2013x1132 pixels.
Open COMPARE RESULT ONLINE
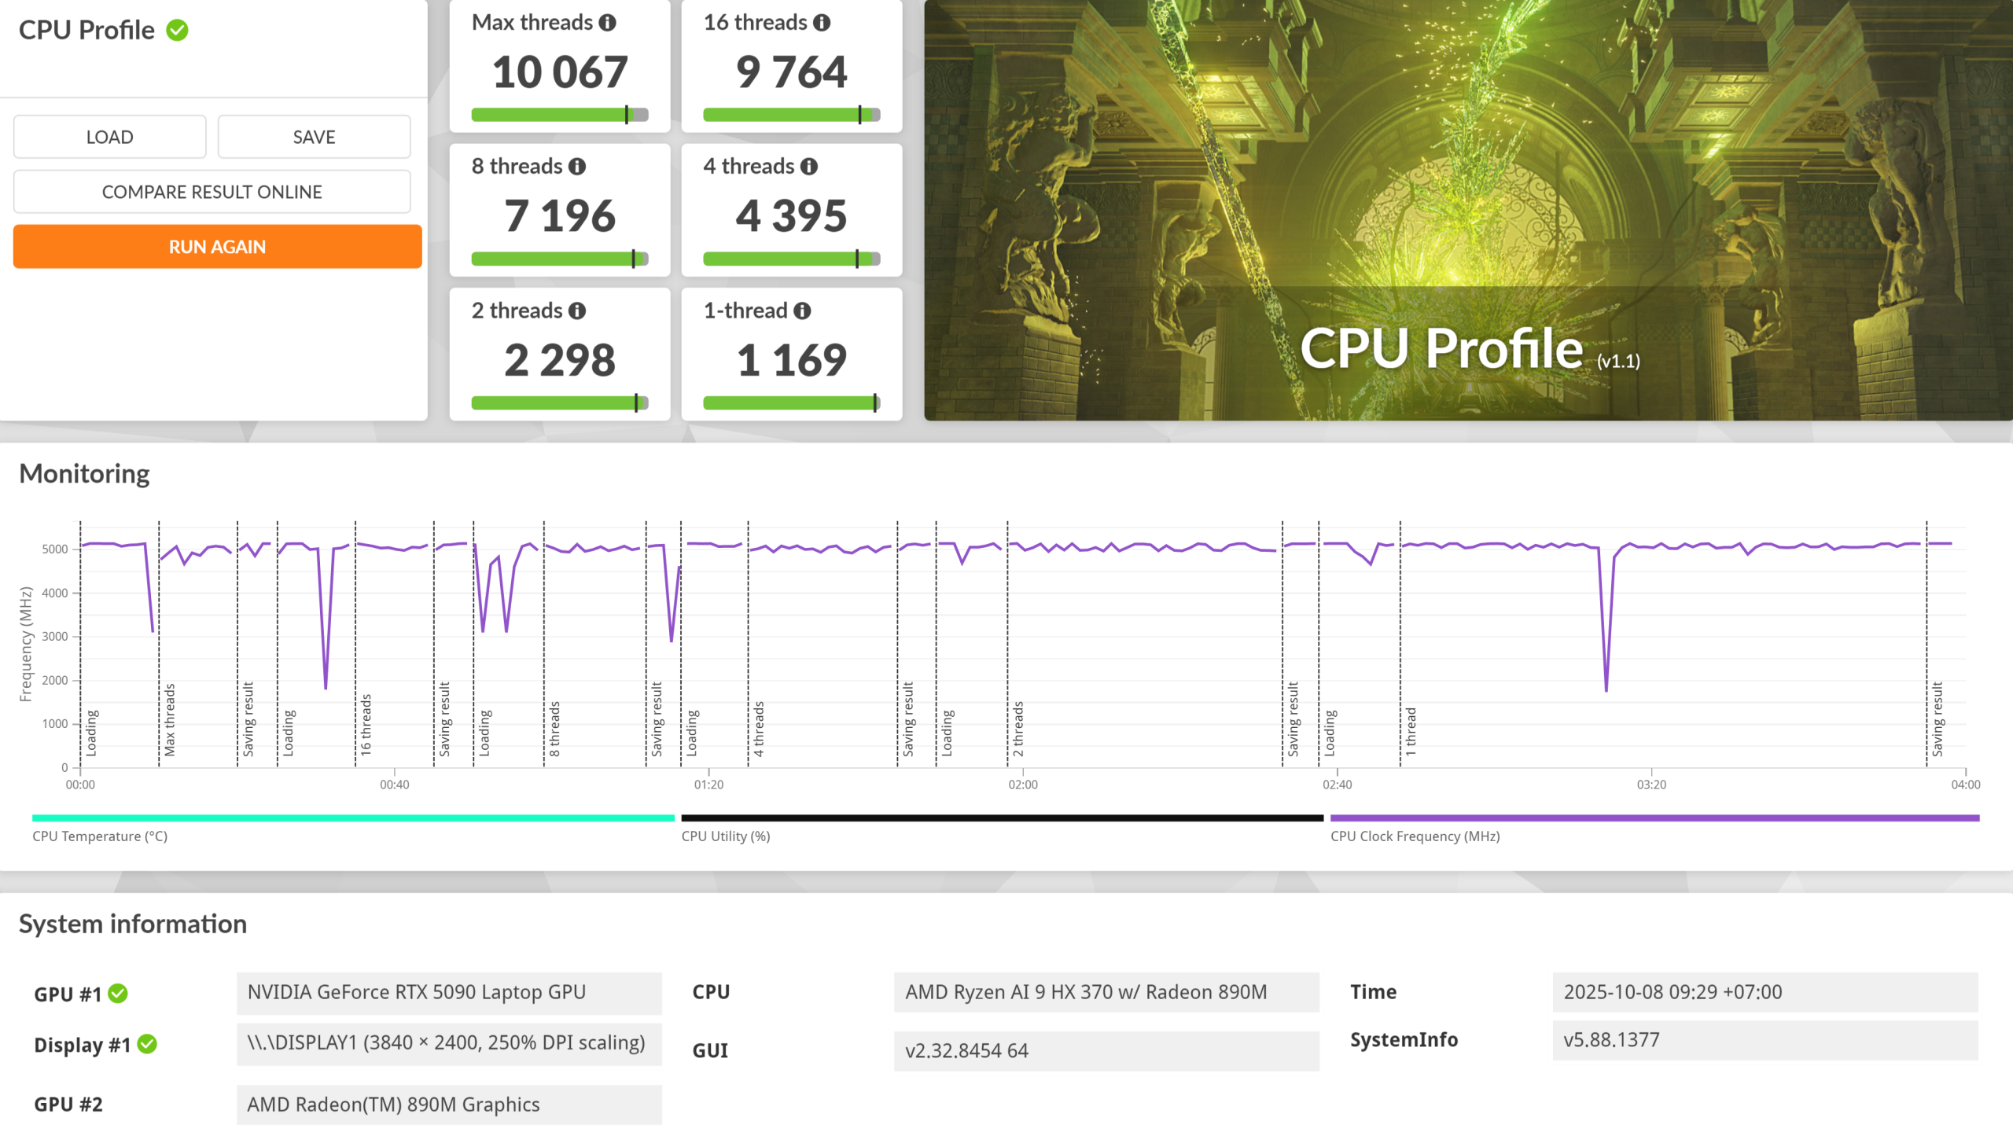pos(212,192)
